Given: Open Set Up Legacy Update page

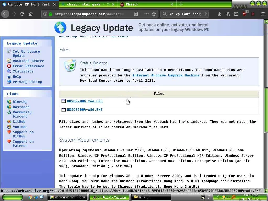Looking at the screenshot, I should coord(26,53).
